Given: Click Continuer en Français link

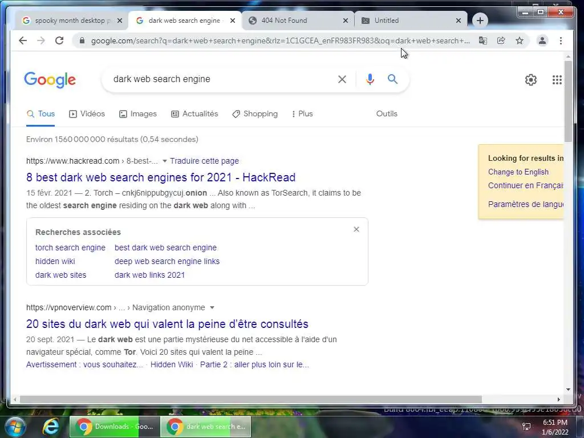Looking at the screenshot, I should [x=525, y=185].
